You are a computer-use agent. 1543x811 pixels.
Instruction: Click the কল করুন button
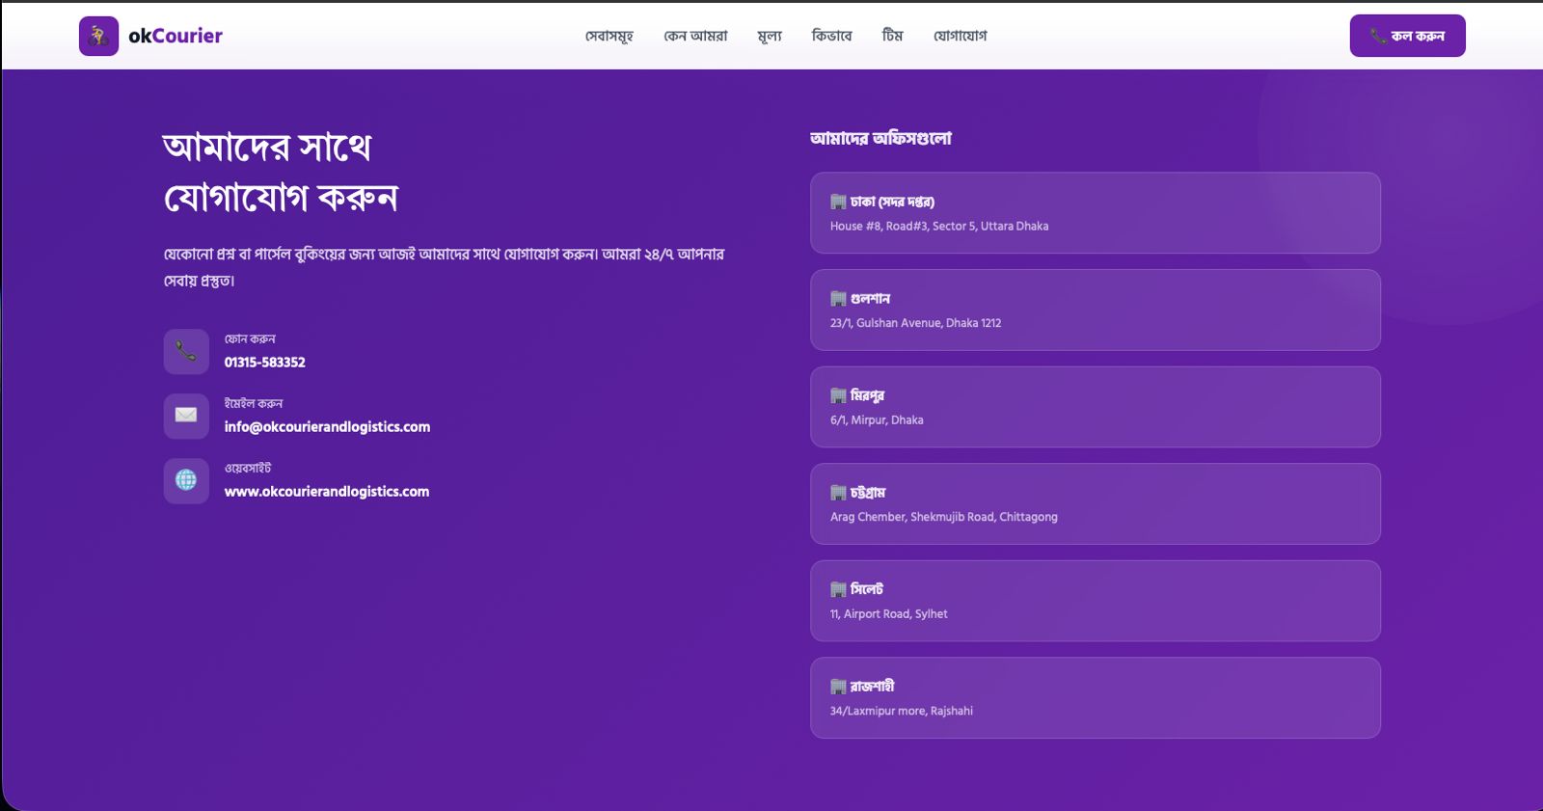pos(1407,36)
